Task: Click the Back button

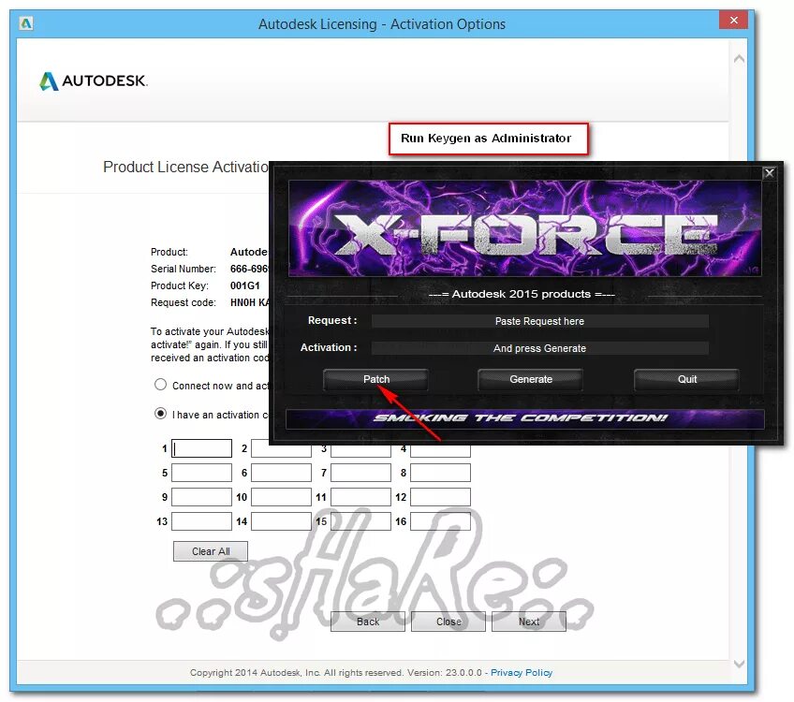Action: click(368, 622)
